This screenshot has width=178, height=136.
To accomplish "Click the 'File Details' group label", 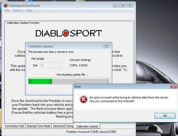I will tap(38, 59).
